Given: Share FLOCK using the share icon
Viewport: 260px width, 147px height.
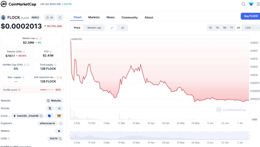Looking at the screenshot, I should tap(60, 17).
